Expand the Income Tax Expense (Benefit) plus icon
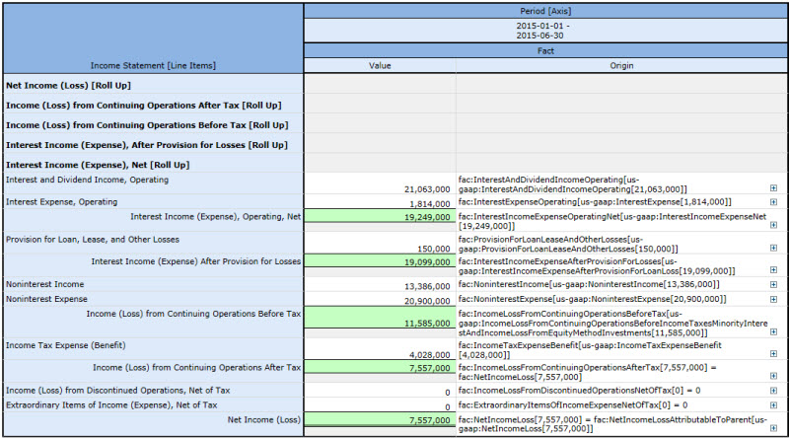 pos(773,354)
